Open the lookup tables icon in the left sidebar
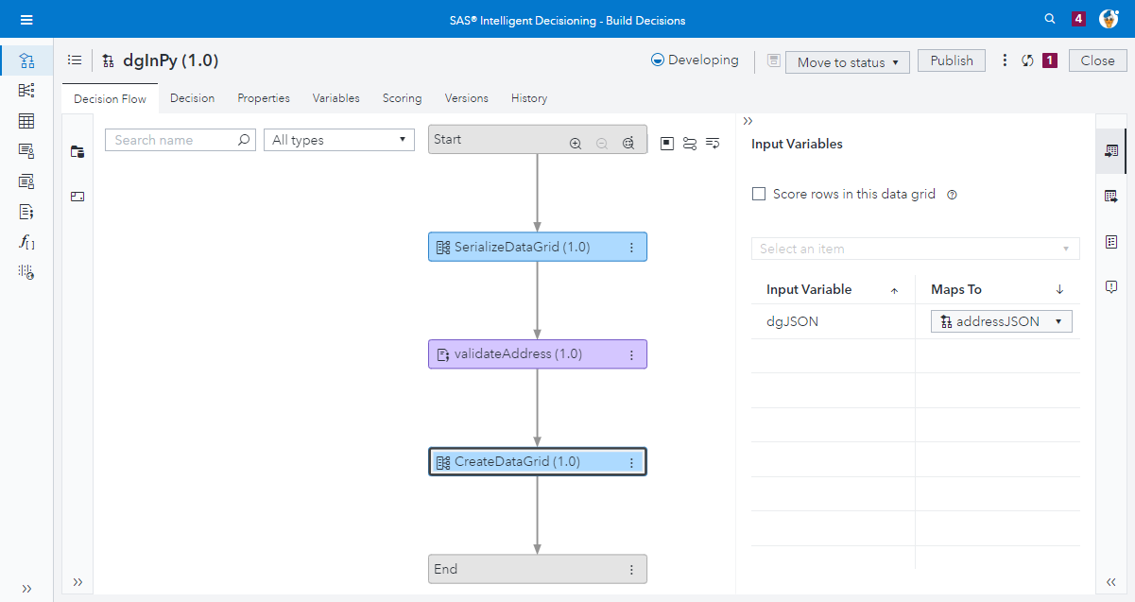This screenshot has width=1135, height=602. pos(26,120)
